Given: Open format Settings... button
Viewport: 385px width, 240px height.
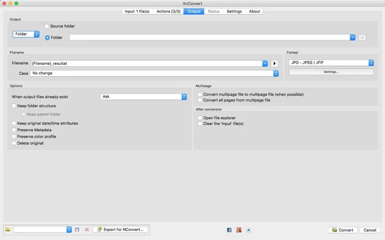Looking at the screenshot, I should (x=331, y=72).
